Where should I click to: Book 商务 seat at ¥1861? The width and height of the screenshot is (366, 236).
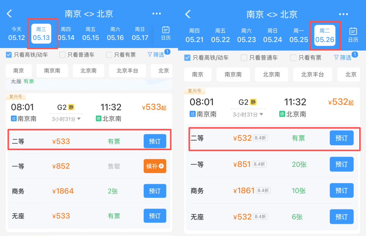[x=342, y=191]
